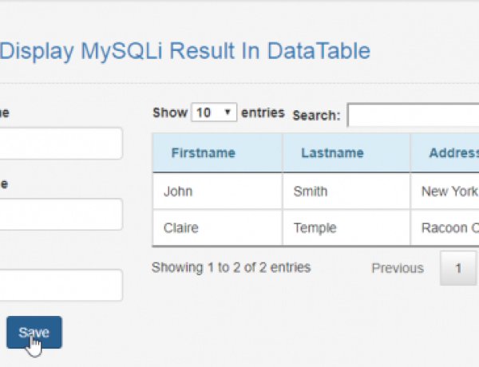Go to the Previous page
This screenshot has width=479, height=367.
398,268
